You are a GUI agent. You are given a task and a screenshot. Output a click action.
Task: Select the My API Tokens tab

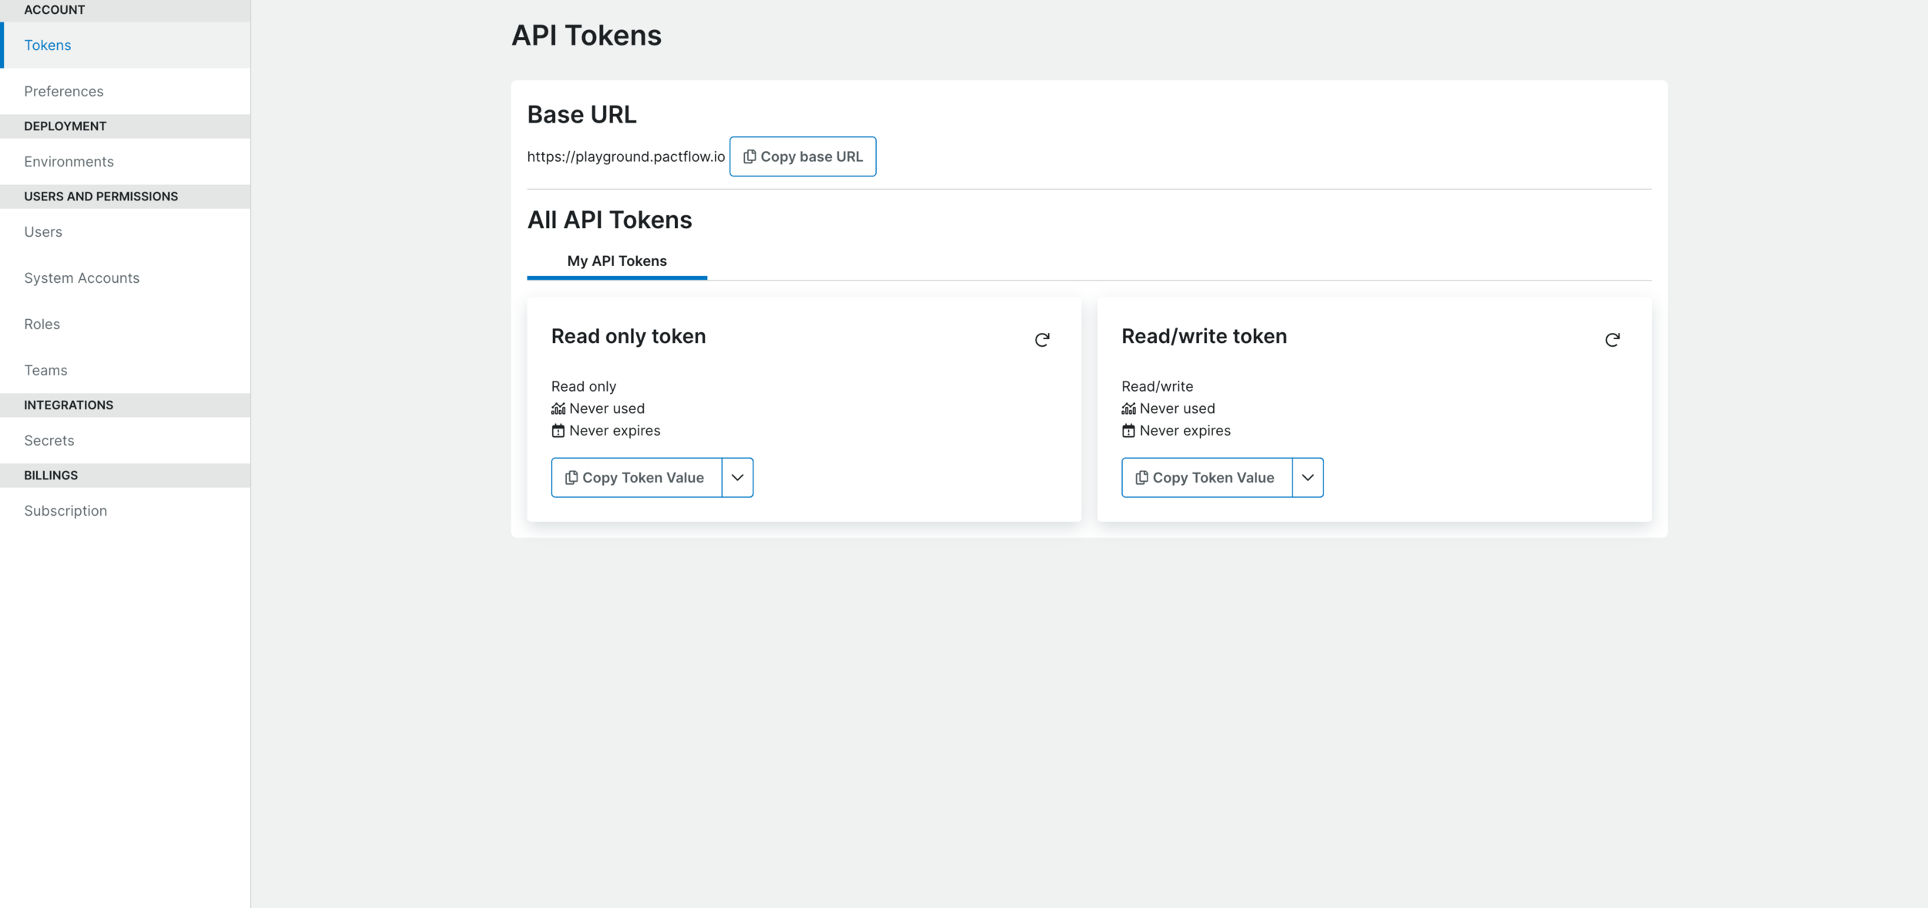click(617, 261)
